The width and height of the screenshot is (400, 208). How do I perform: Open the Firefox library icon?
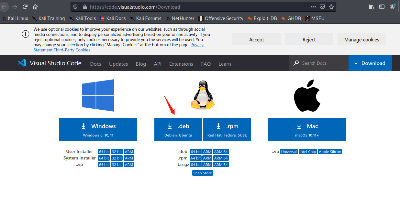click(372, 7)
